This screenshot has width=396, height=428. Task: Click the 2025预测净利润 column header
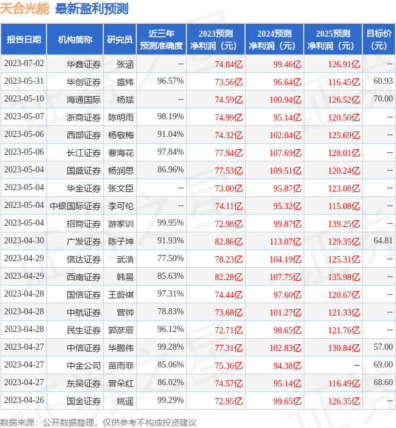click(333, 40)
